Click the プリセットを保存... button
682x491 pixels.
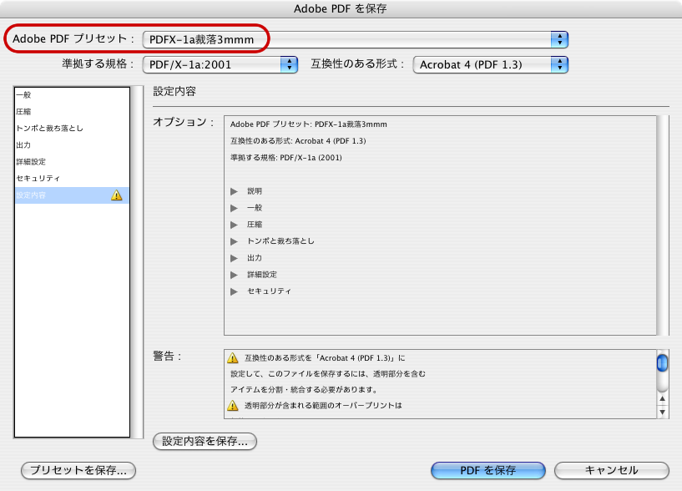[78, 471]
